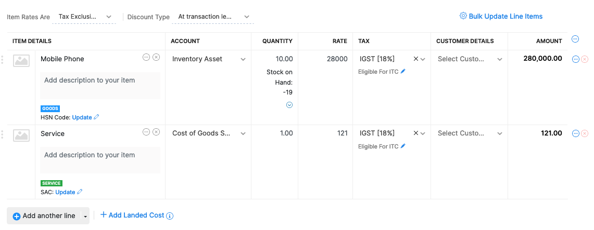Open the Item Rates Are dropdown

pos(84,17)
